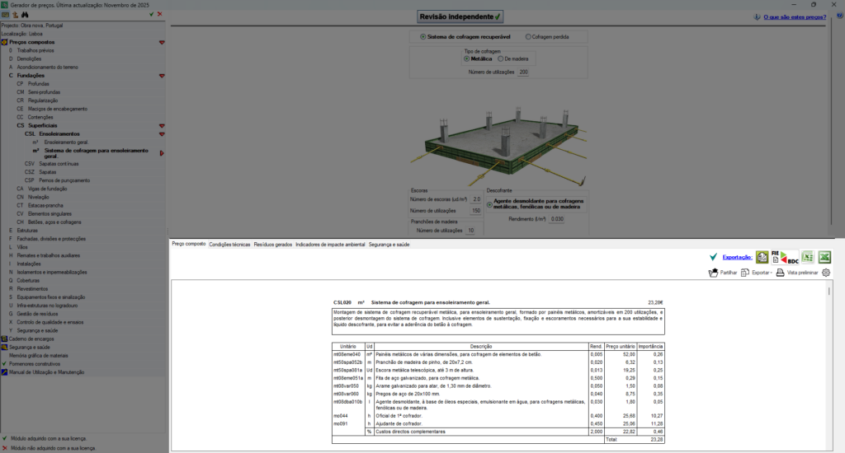
Task: Open the Resíduos gerados tab
Action: pyautogui.click(x=272, y=245)
